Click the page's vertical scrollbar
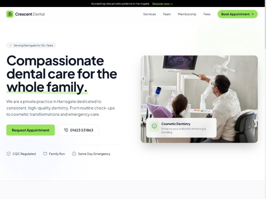The width and height of the screenshot is (266, 199). (265, 99)
